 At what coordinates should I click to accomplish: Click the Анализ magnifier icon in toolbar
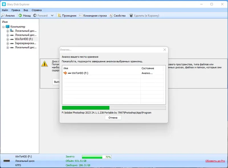point(3,15)
